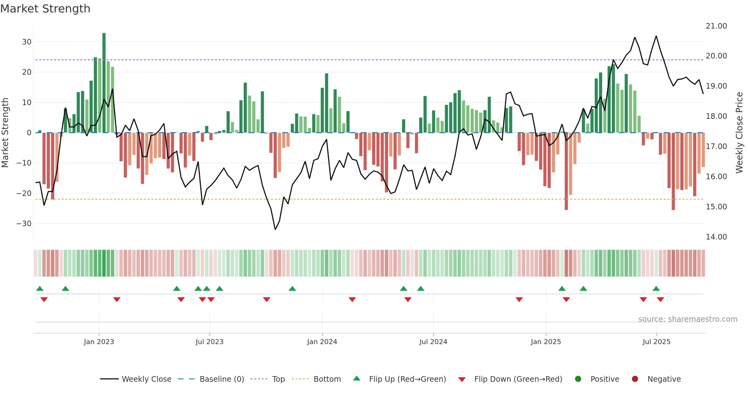Click the orange dotted Bottom threshold line
The width and height of the screenshot is (748, 420).
[x=369, y=199]
